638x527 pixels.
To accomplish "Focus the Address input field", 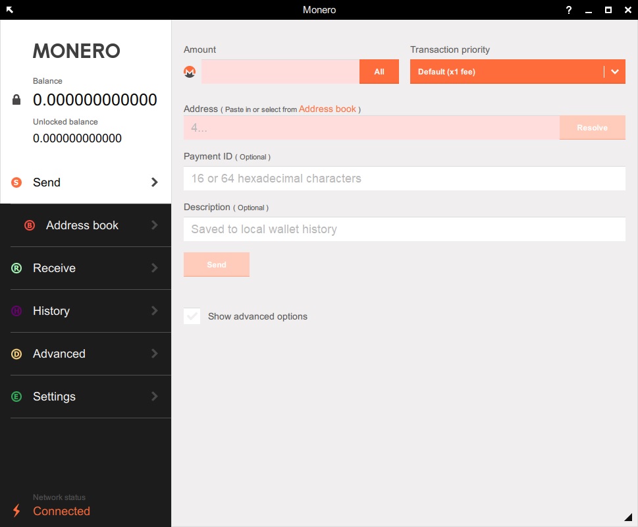I will [372, 128].
